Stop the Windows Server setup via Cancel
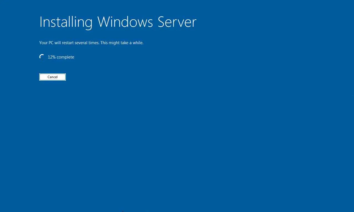 [53, 77]
